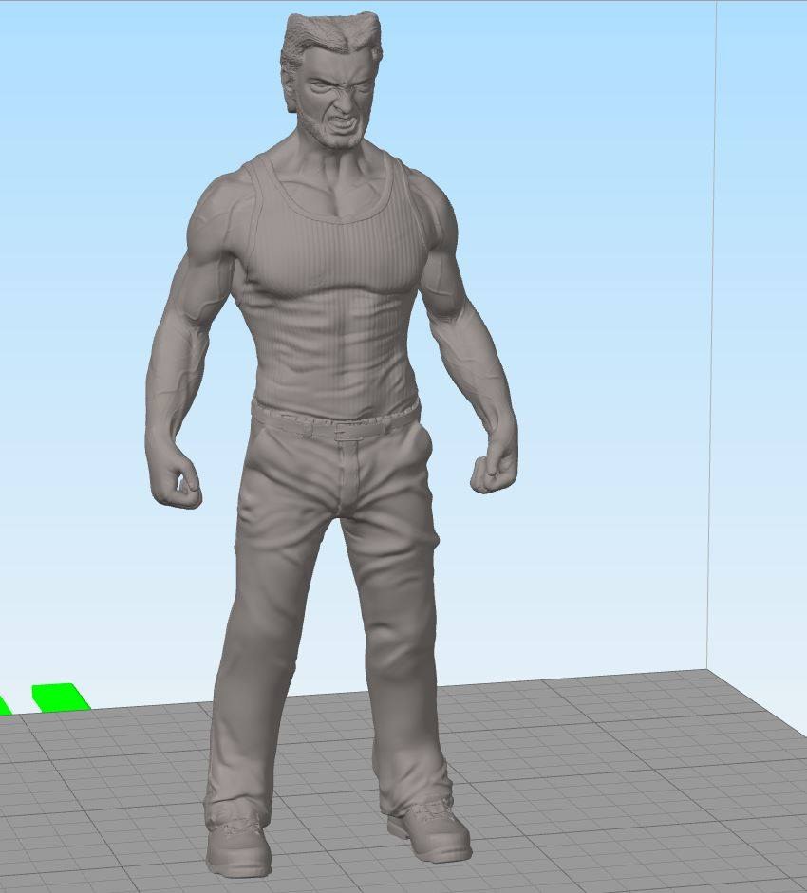The height and width of the screenshot is (893, 807).
Task: Select the model's pants pocket
Action: tap(421, 450)
